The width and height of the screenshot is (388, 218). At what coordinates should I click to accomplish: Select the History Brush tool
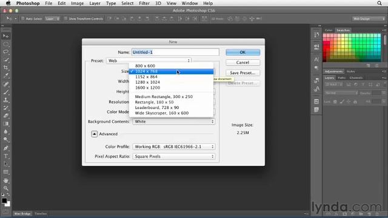[x=6, y=108]
